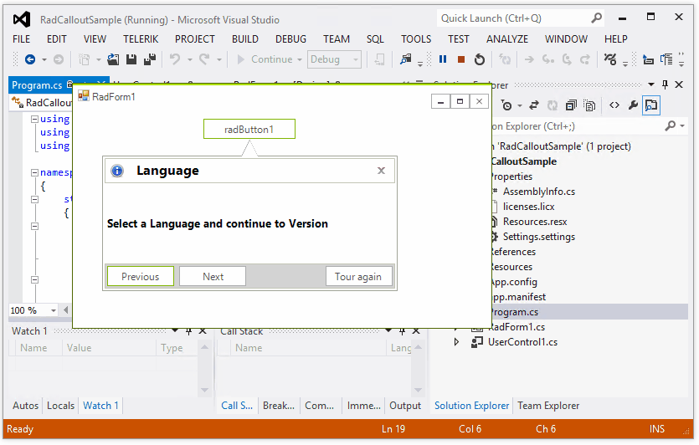Screen dimensions: 699x445
Task: Open Properties with the wrench icon
Action: click(x=633, y=105)
